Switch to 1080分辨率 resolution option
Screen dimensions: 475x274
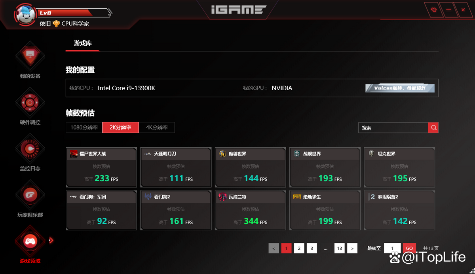[x=84, y=127]
